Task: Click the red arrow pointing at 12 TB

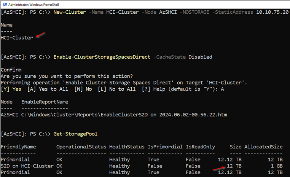Action: click(x=219, y=169)
